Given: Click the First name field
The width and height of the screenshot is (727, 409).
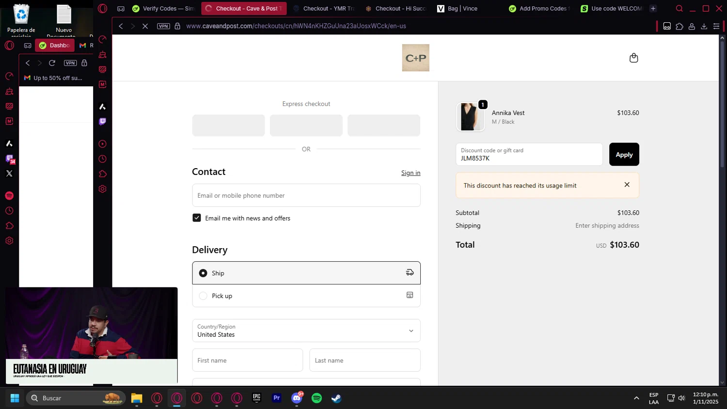Looking at the screenshot, I should click(x=247, y=360).
